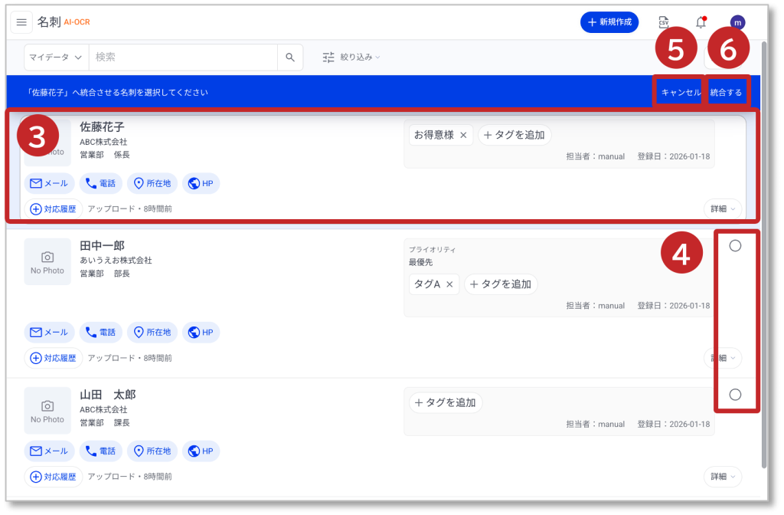Click the 統合する button
The width and height of the screenshot is (784, 515).
click(x=726, y=92)
